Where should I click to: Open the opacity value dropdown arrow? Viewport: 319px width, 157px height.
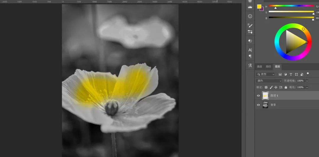pyautogui.click(x=307, y=81)
